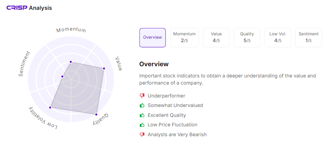
Task: Click the Value data point on radar chart
Action: pos(104,69)
